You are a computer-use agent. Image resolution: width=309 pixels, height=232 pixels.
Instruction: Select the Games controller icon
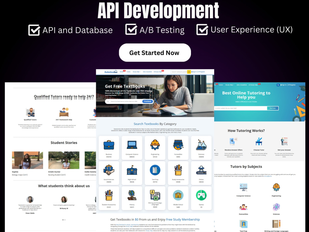201,195
